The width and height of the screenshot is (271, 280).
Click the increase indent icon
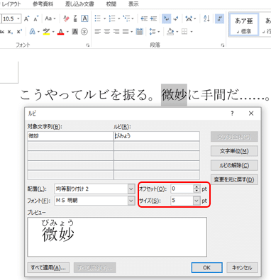coord(153,18)
